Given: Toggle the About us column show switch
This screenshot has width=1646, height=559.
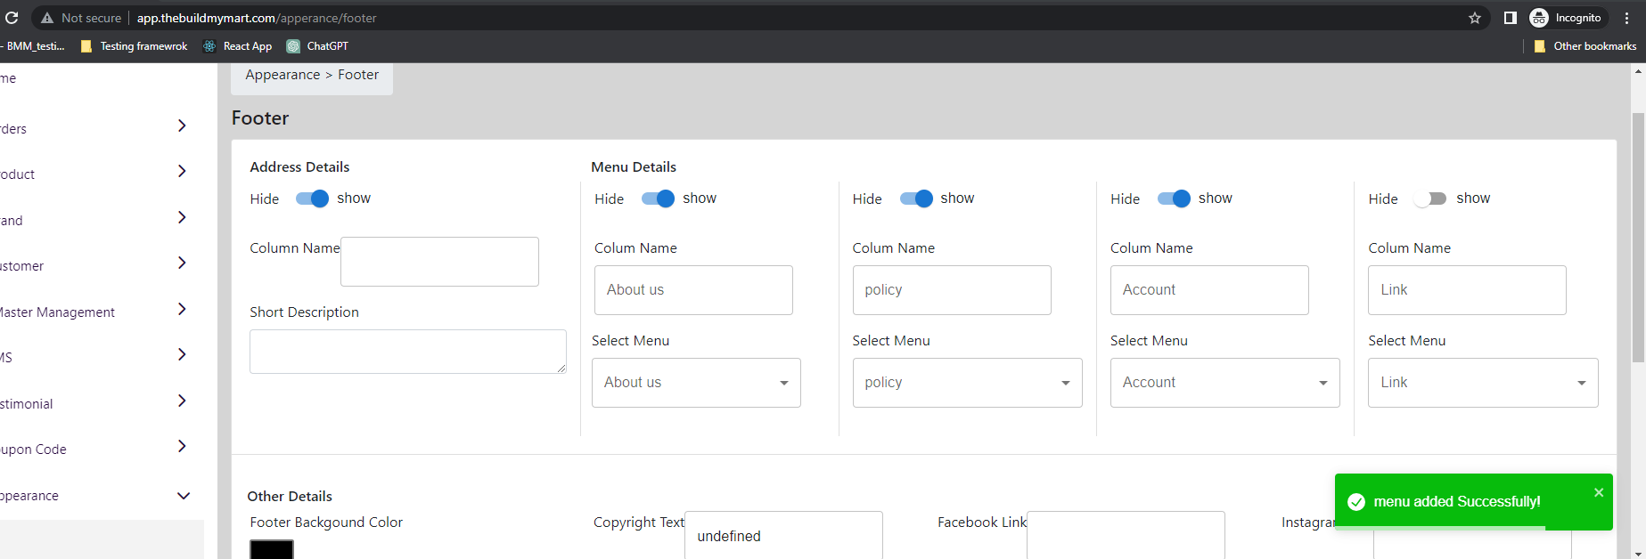Looking at the screenshot, I should [x=658, y=198].
